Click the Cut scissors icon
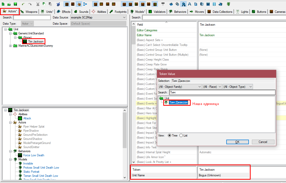This screenshot has height=183, width=286. 38,4
